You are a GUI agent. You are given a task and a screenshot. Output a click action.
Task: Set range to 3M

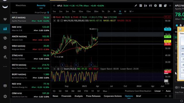pos(73,91)
